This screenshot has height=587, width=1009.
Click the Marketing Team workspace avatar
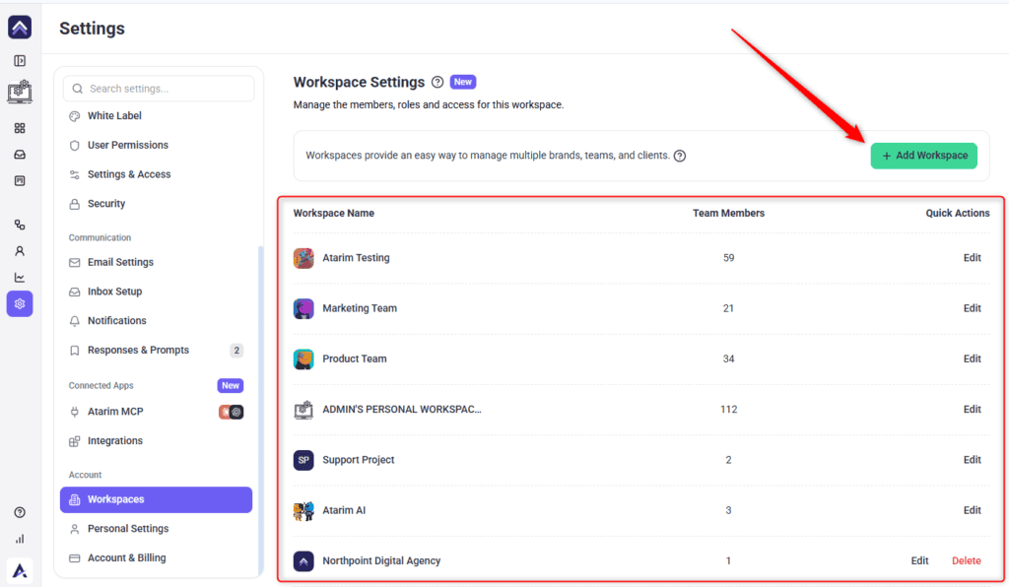click(x=303, y=308)
